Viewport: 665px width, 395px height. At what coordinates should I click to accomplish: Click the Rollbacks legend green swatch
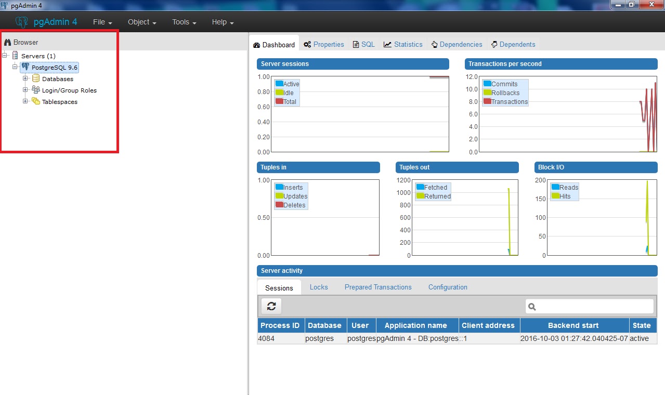(487, 93)
